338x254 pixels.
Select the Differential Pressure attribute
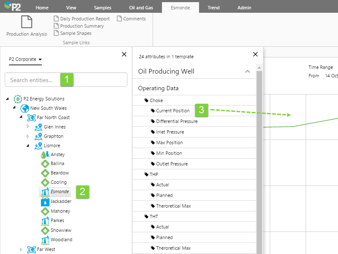coord(176,121)
